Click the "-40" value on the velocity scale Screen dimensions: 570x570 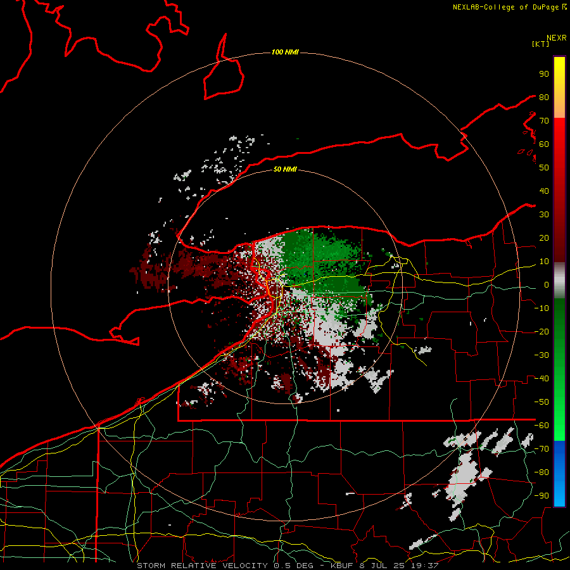[541, 379]
